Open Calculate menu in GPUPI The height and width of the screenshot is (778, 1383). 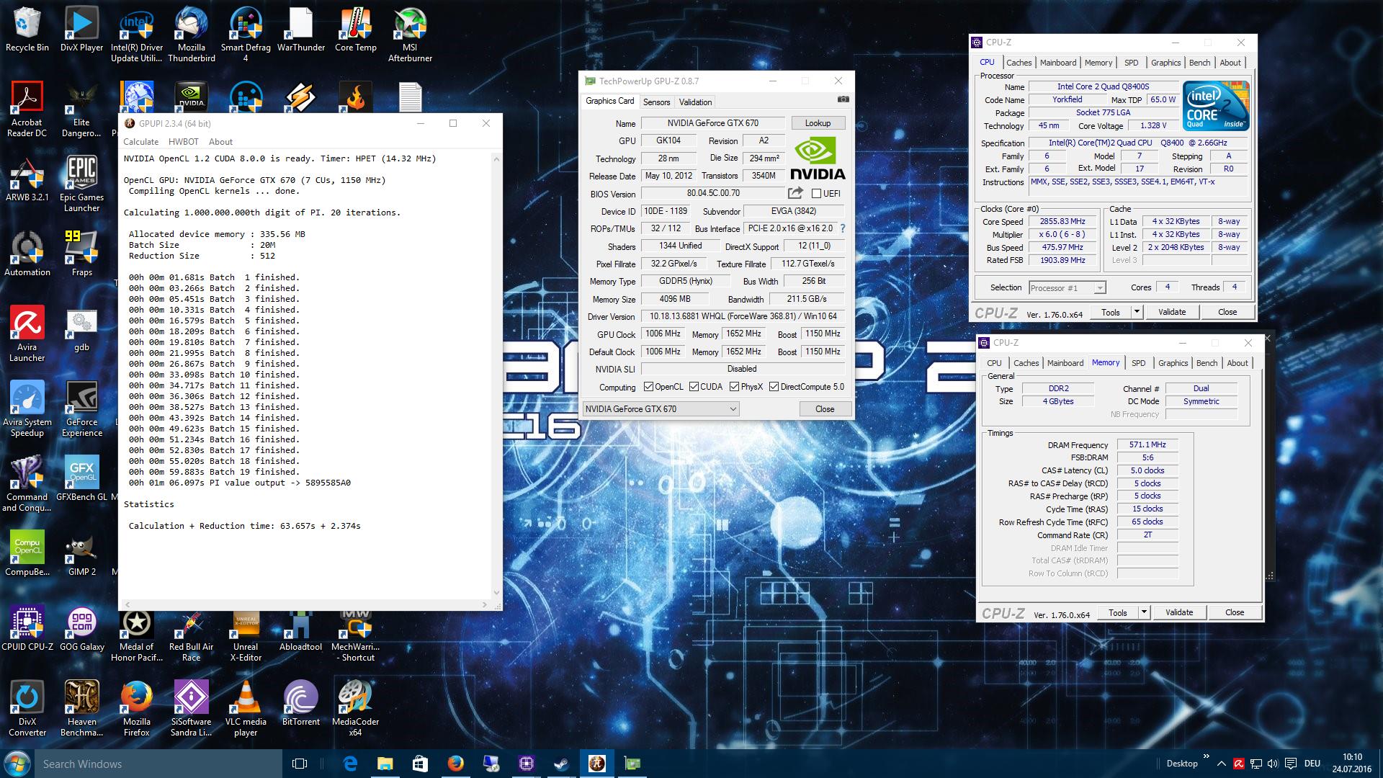[x=140, y=142]
